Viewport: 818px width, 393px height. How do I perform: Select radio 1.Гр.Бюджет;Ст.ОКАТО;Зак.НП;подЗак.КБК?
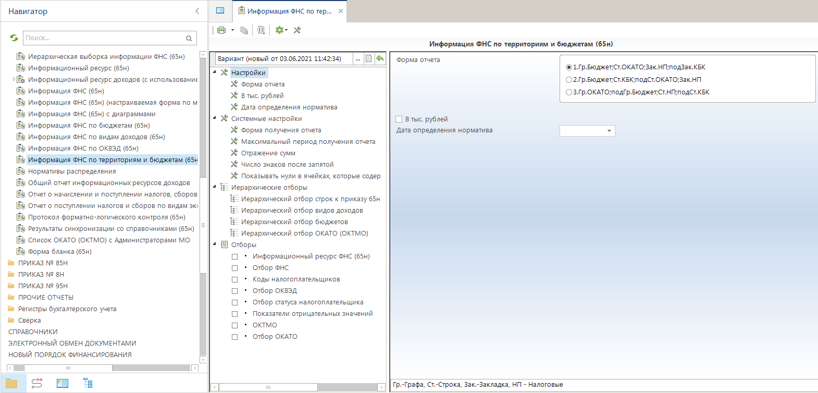click(x=569, y=67)
